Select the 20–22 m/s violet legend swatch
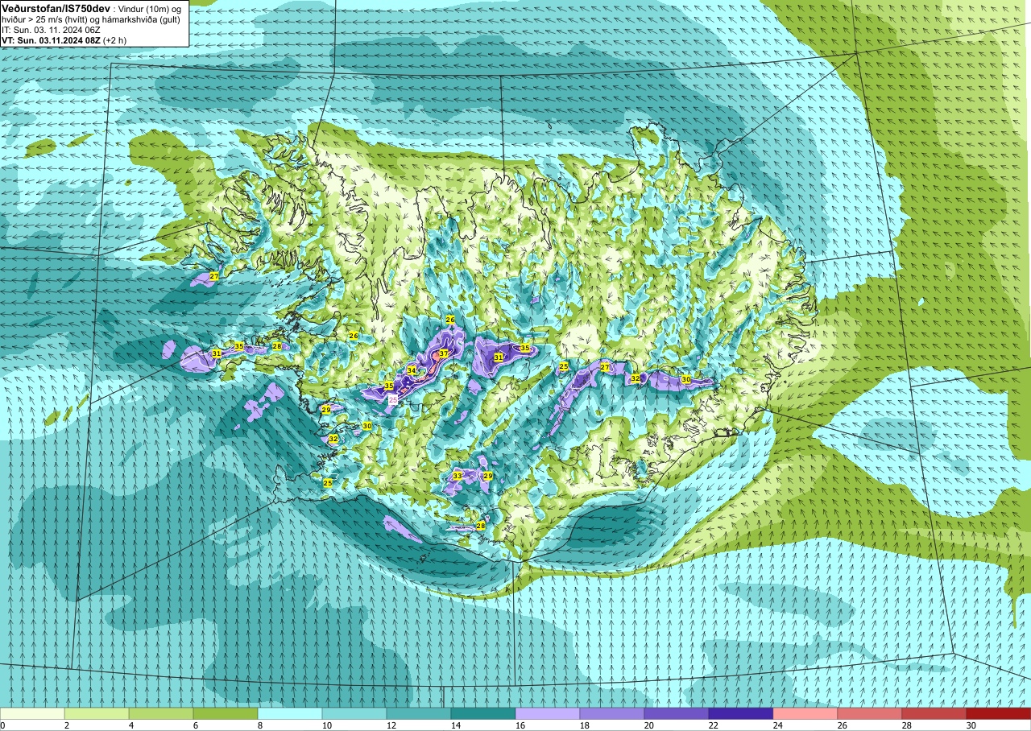Image resolution: width=1031 pixels, height=731 pixels. coord(677,713)
